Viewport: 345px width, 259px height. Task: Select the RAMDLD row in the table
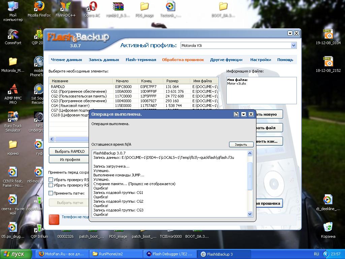pos(133,87)
